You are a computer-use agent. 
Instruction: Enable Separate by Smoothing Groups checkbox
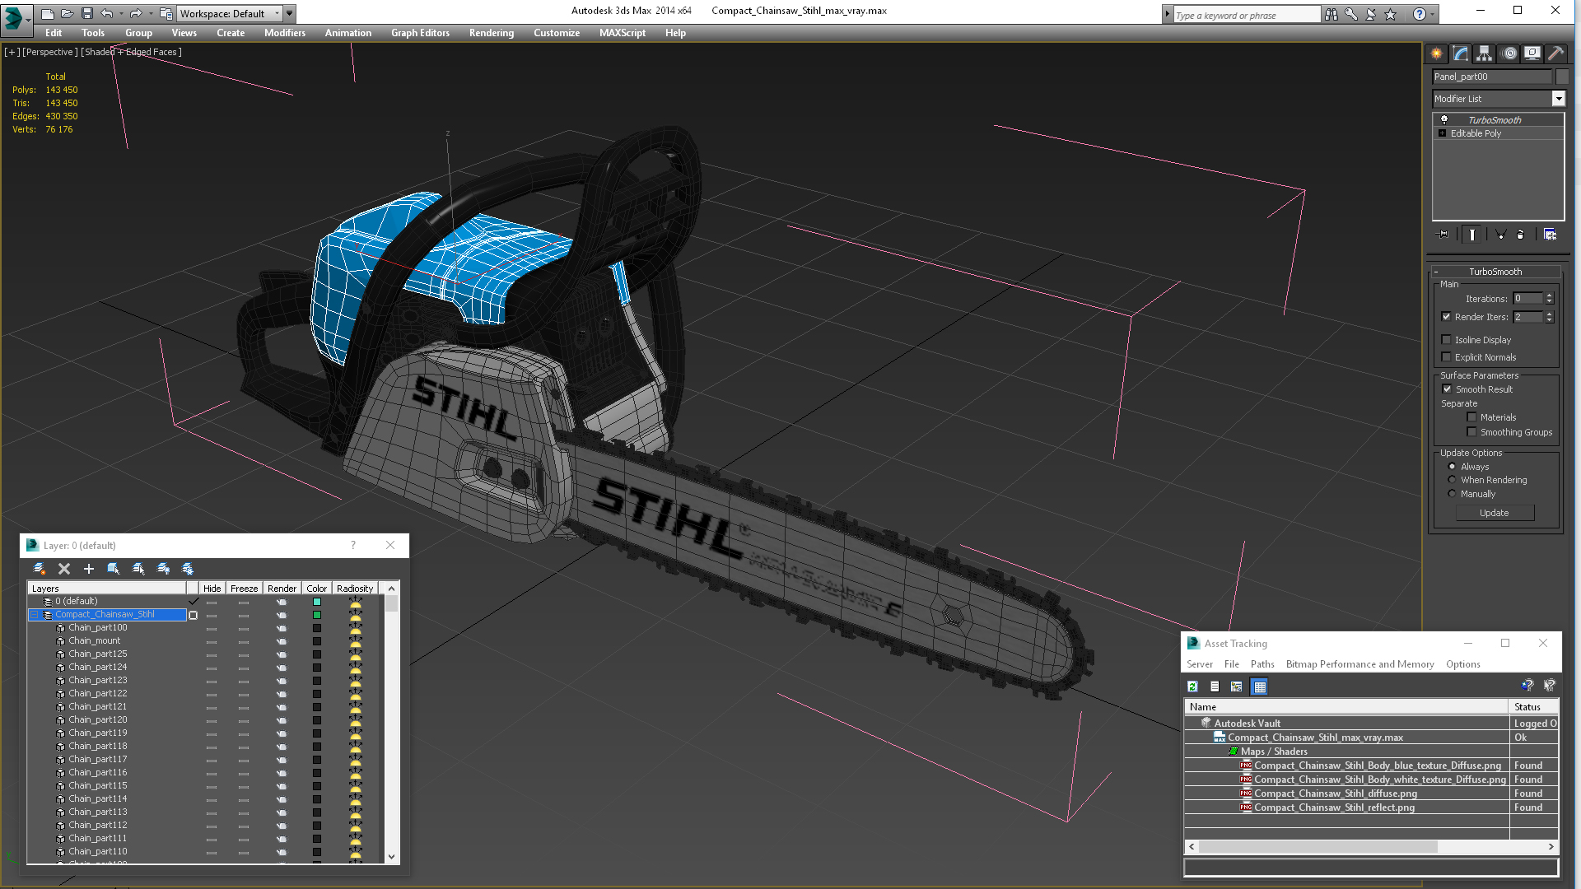point(1472,432)
